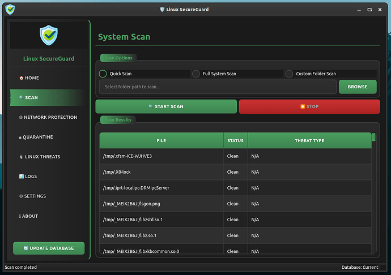Choose the Full System Scan option
Viewport: 391px width, 275px height.
click(x=196, y=74)
